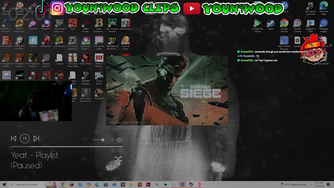Viewport: 334px width, 188px height.
Task: Open Mafia III Definitive Edition shortcut
Action: pos(99,61)
